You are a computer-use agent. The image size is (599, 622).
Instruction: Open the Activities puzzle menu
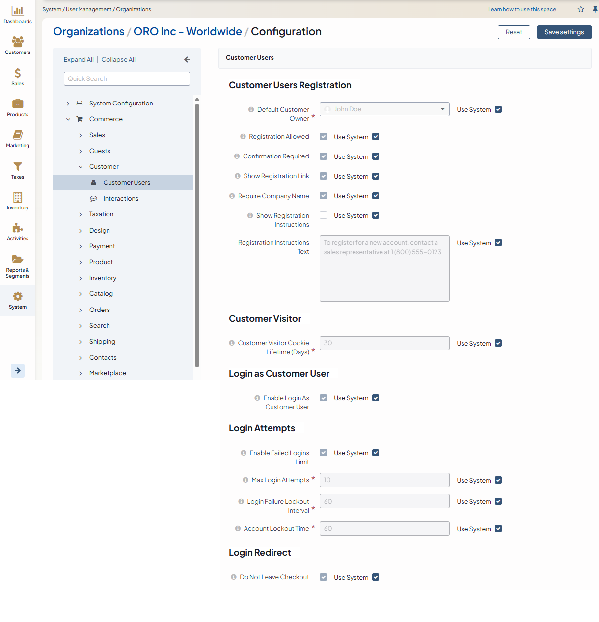(x=18, y=232)
